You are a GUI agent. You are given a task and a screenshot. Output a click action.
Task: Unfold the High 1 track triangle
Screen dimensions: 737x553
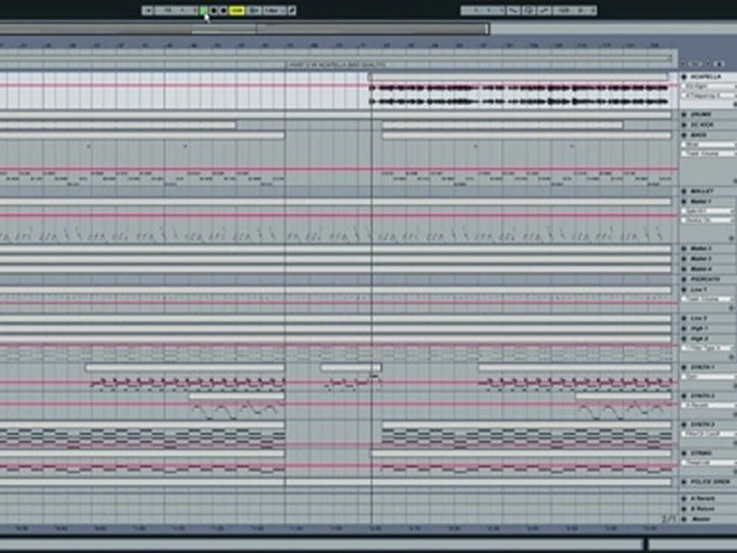click(x=684, y=329)
